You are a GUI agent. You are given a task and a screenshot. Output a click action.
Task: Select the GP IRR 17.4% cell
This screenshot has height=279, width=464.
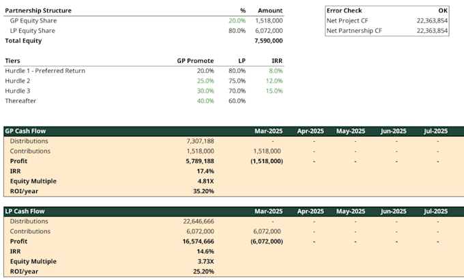pos(205,171)
